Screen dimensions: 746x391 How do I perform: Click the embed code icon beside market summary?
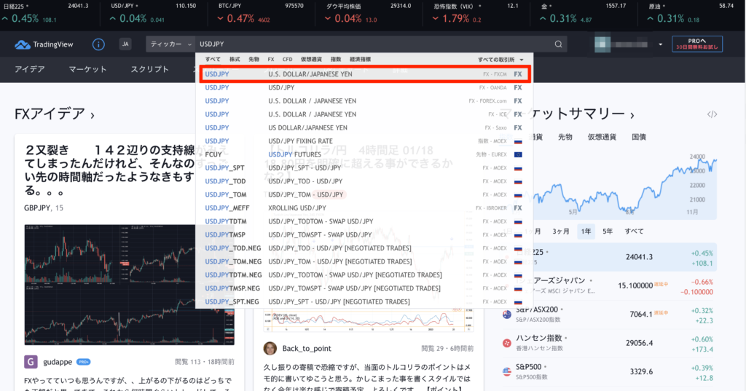click(x=712, y=114)
